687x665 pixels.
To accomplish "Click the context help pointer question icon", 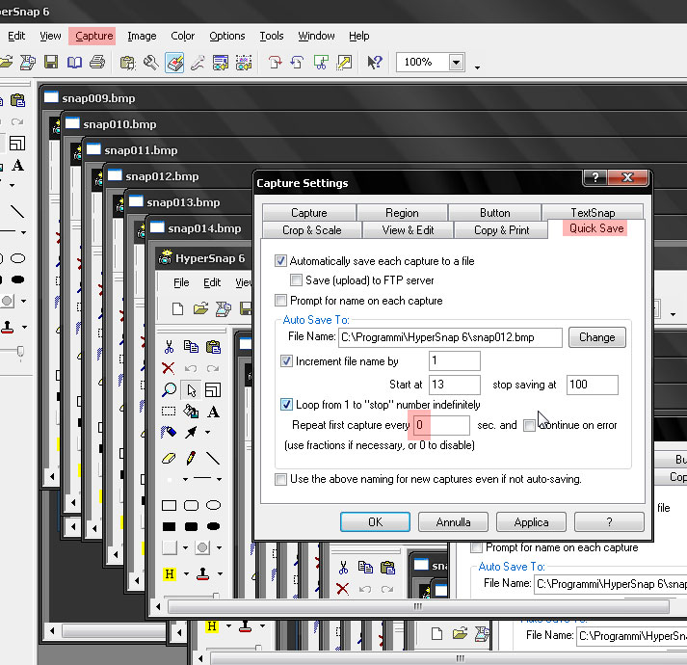I will [375, 63].
